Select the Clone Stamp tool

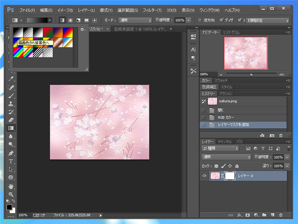(11, 104)
